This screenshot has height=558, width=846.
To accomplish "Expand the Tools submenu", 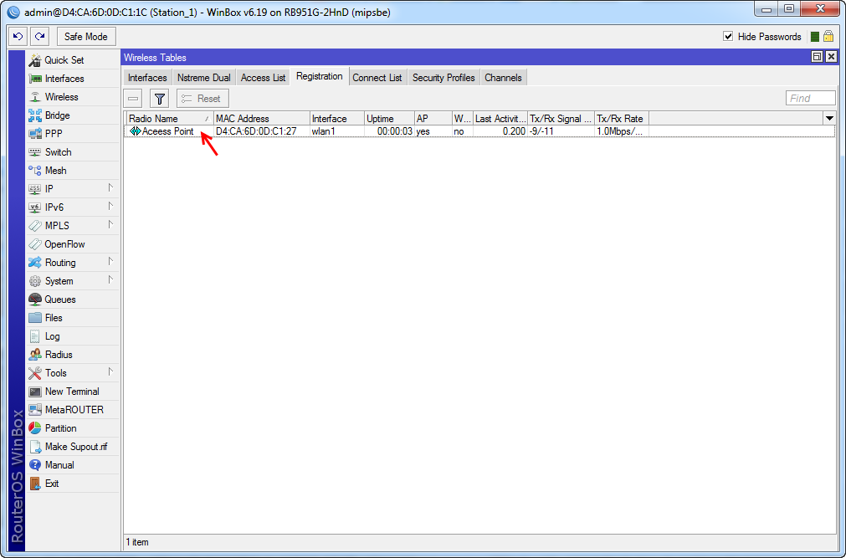I will coord(110,372).
